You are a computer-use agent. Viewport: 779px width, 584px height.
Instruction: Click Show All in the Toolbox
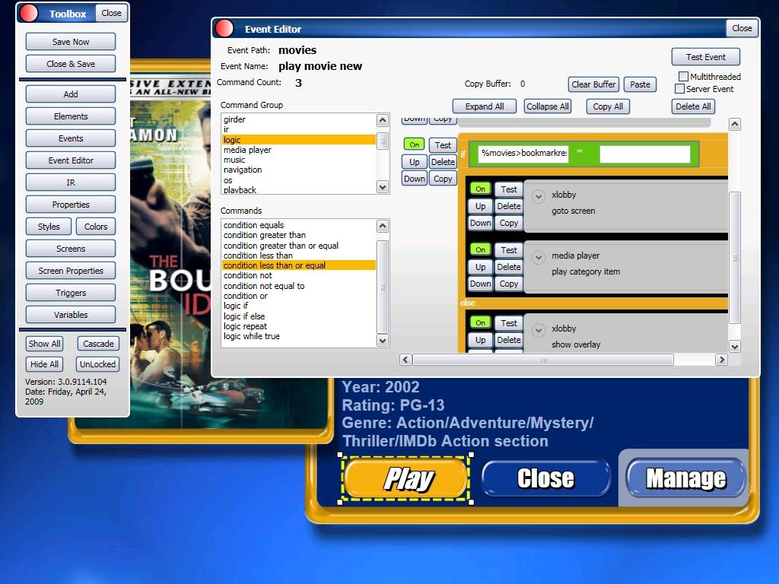(x=44, y=344)
